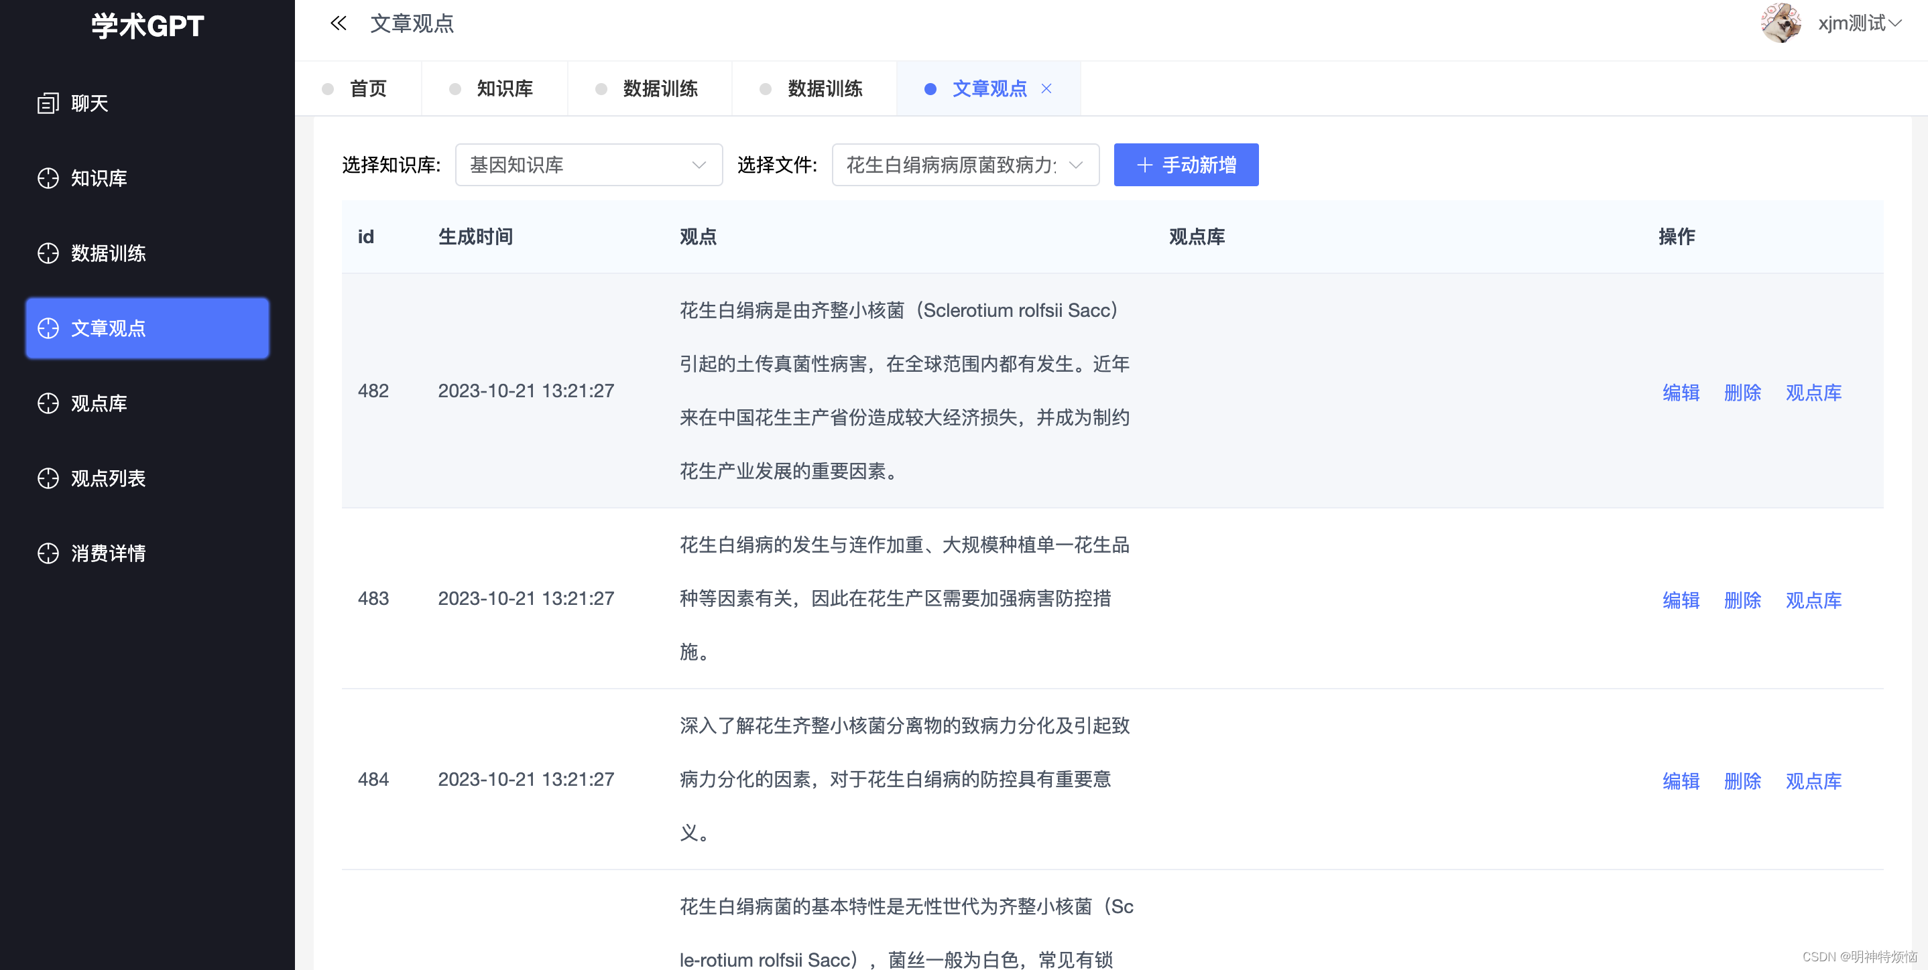Click the user avatar picture
The image size is (1928, 970).
click(x=1781, y=23)
